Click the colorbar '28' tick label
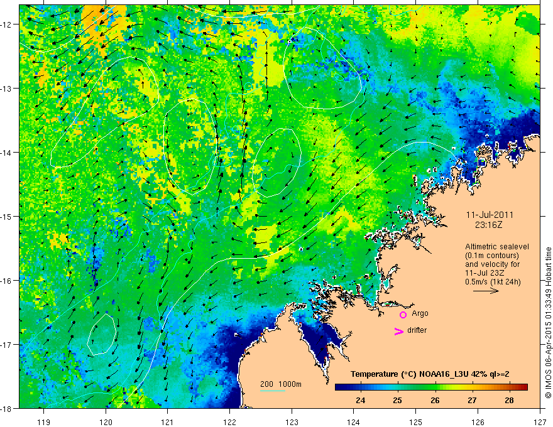553x427 pixels. pos(509,400)
